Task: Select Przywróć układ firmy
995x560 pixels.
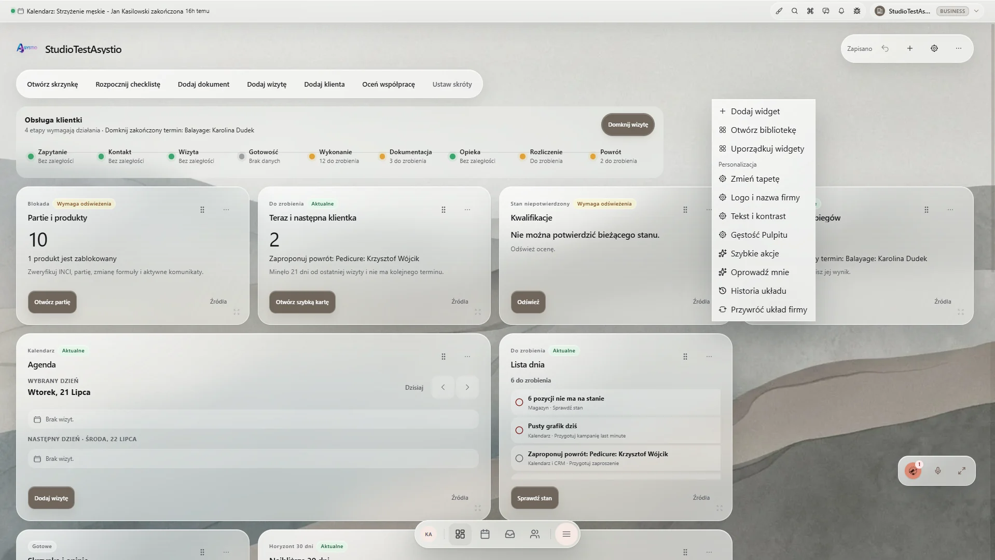Action: (x=763, y=310)
